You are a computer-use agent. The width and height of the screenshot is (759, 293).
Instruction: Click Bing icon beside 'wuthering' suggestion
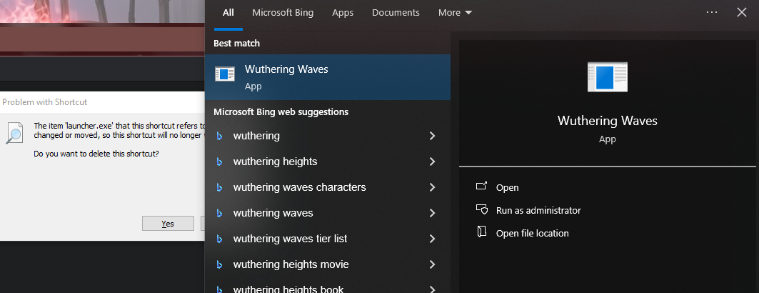[x=219, y=136]
